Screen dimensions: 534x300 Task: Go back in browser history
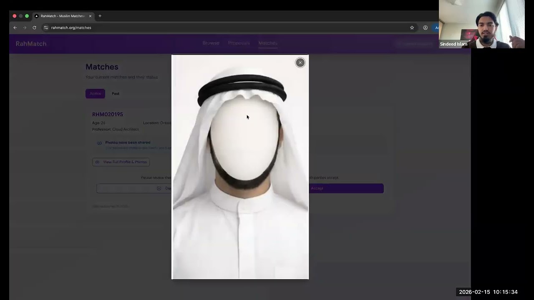[x=15, y=27]
